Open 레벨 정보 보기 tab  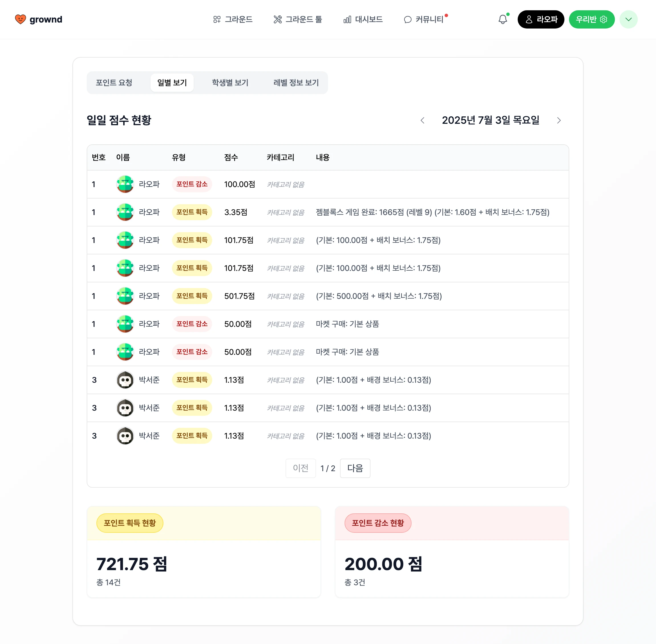coord(296,82)
